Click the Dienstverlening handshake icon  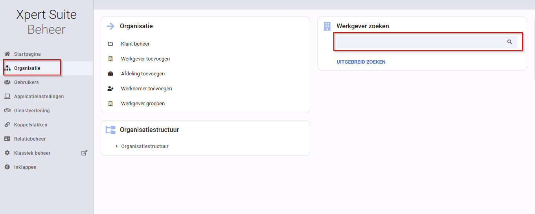[x=7, y=111]
